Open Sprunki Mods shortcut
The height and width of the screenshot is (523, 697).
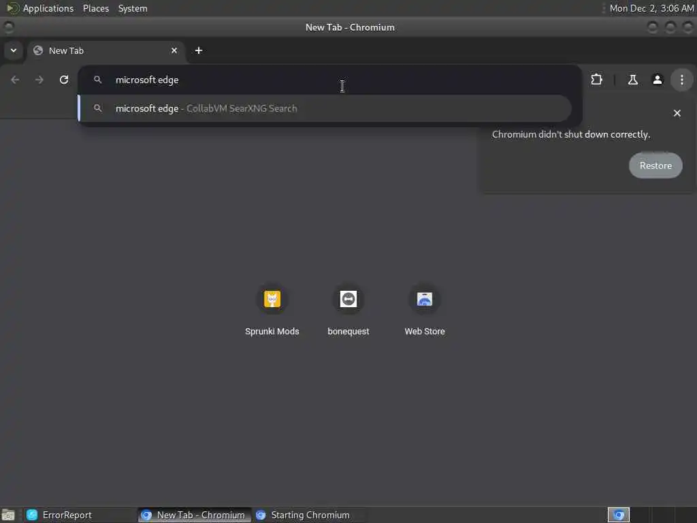pos(272,311)
